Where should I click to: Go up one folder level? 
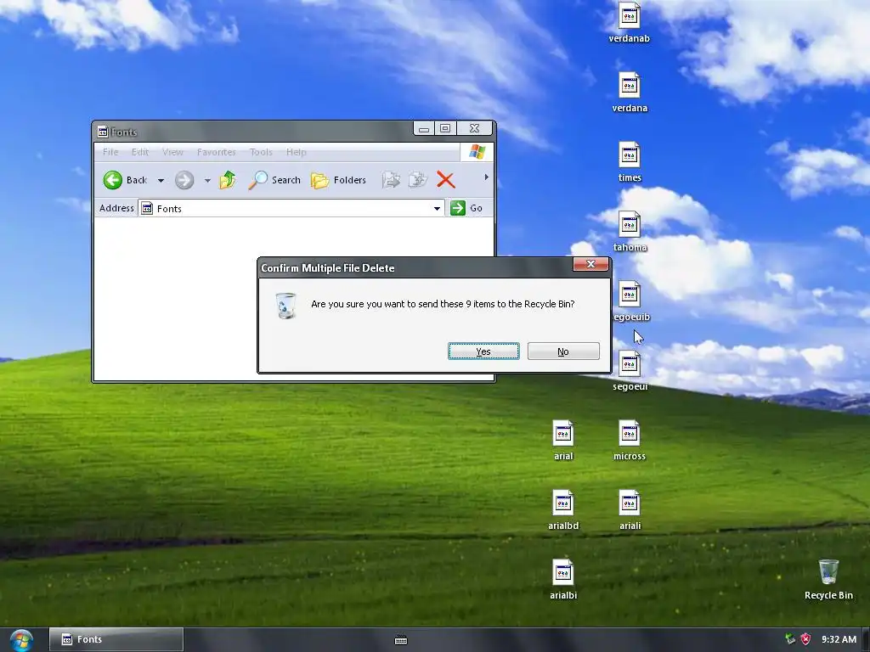pyautogui.click(x=228, y=180)
